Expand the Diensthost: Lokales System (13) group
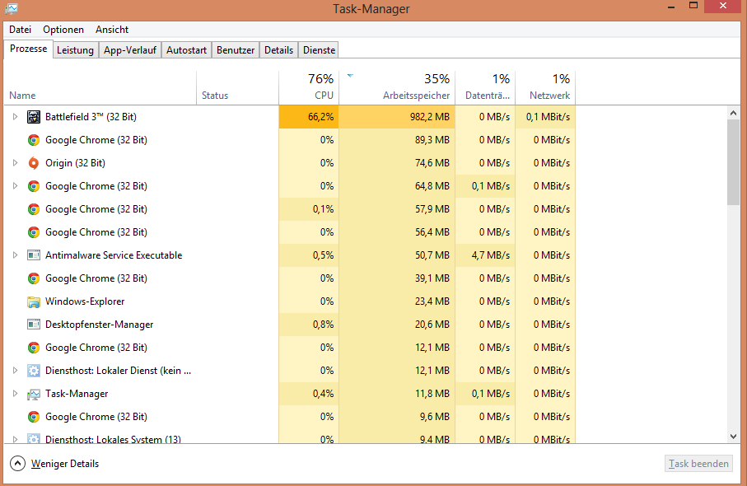This screenshot has height=486, width=747. pyautogui.click(x=16, y=439)
